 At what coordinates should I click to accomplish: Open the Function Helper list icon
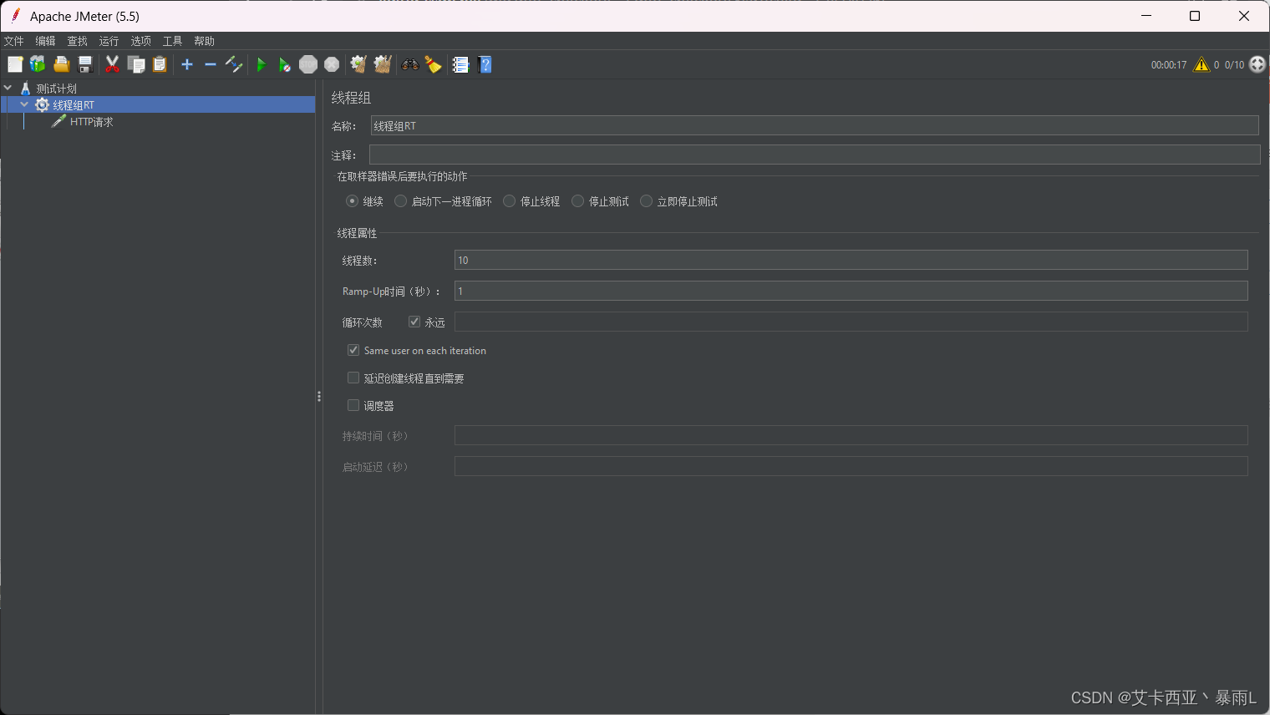click(461, 64)
